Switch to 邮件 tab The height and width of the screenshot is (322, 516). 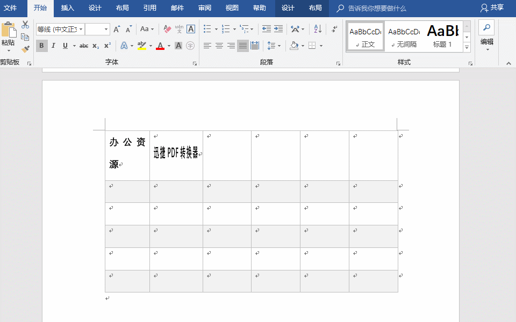tap(177, 8)
